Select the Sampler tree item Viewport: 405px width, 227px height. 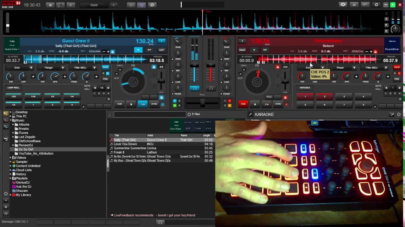[22, 162]
